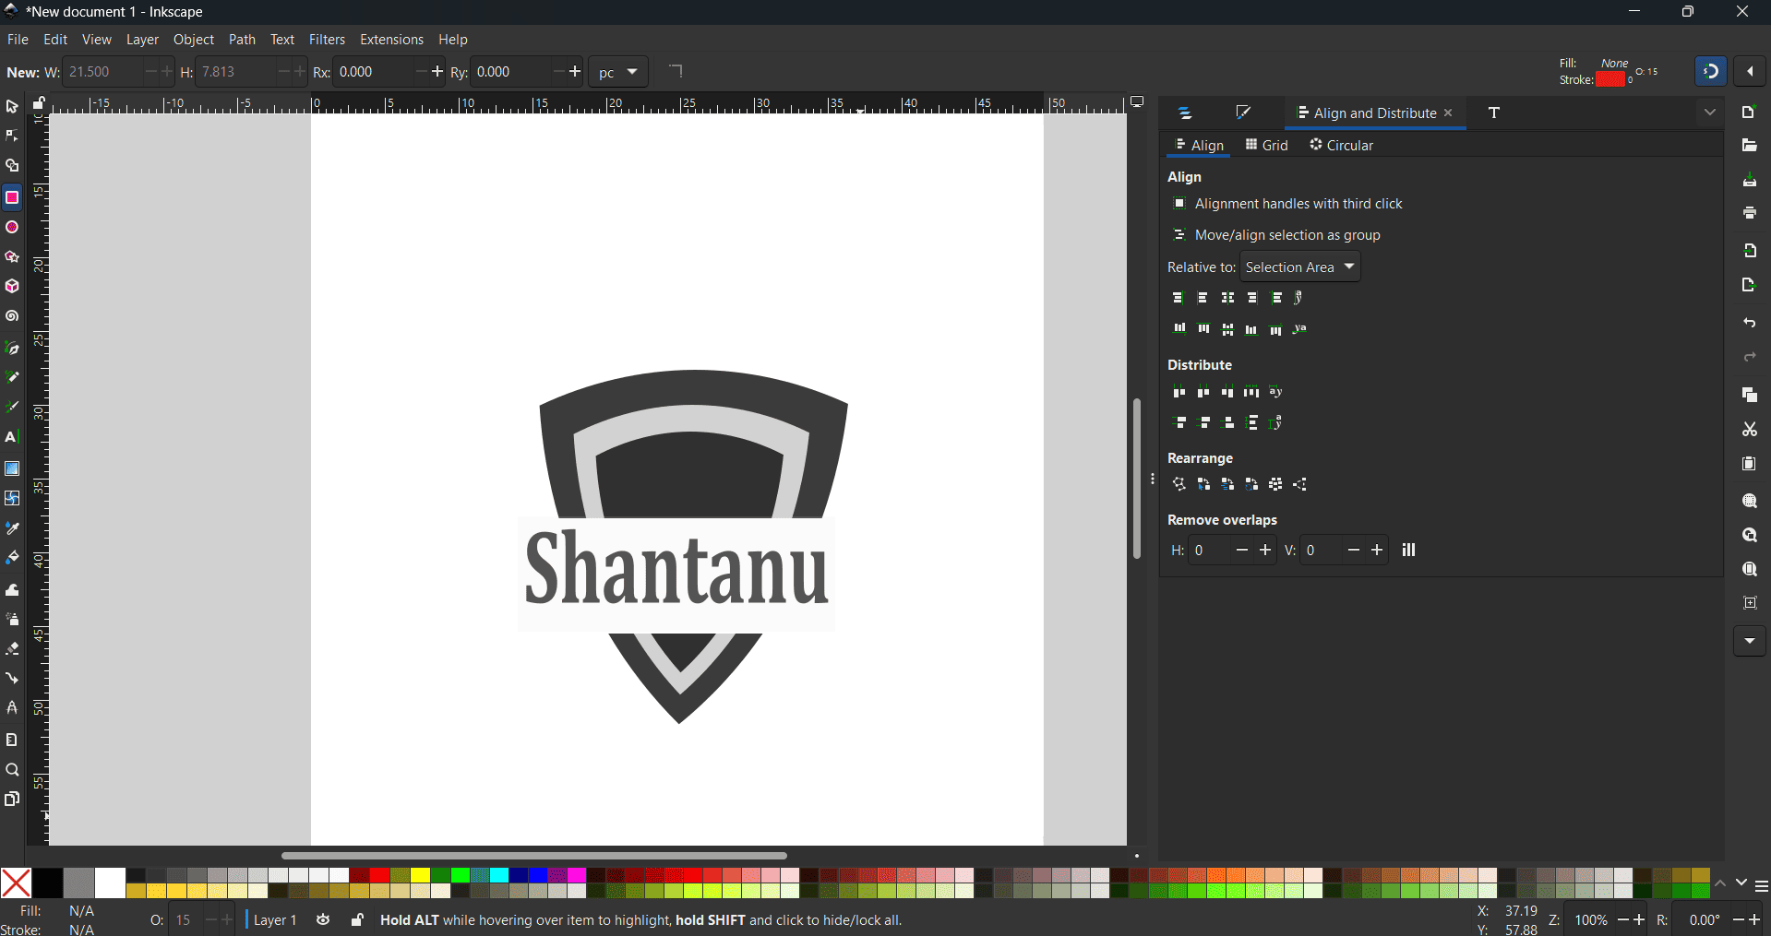Select the Tweak tool

tap(12, 590)
